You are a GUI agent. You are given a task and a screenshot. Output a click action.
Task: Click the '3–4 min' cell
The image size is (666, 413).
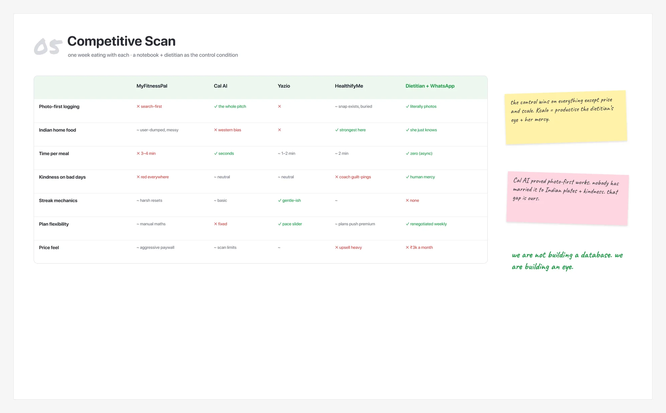146,153
